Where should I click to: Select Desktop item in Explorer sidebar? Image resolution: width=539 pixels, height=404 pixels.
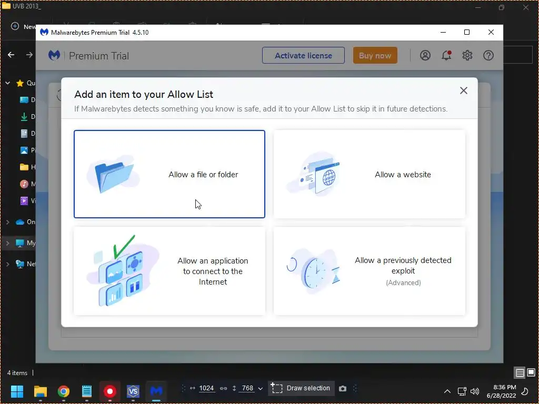(x=27, y=99)
